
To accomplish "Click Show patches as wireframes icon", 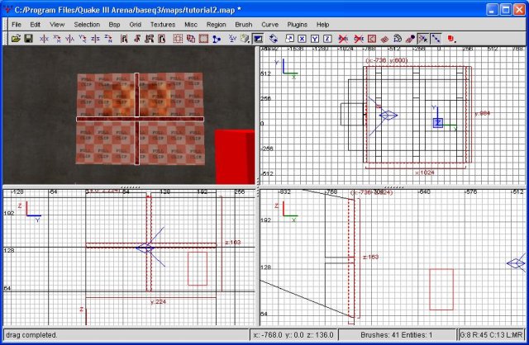I will [384, 39].
